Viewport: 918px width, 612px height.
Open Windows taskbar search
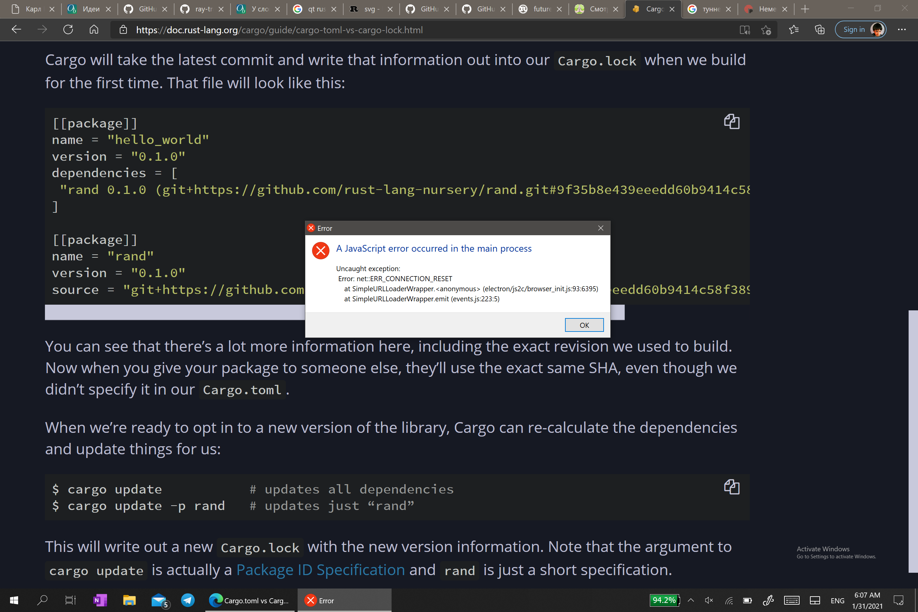click(x=42, y=600)
